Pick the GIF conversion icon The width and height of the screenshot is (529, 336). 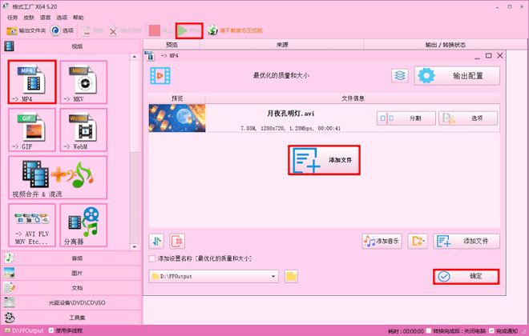[x=32, y=129]
